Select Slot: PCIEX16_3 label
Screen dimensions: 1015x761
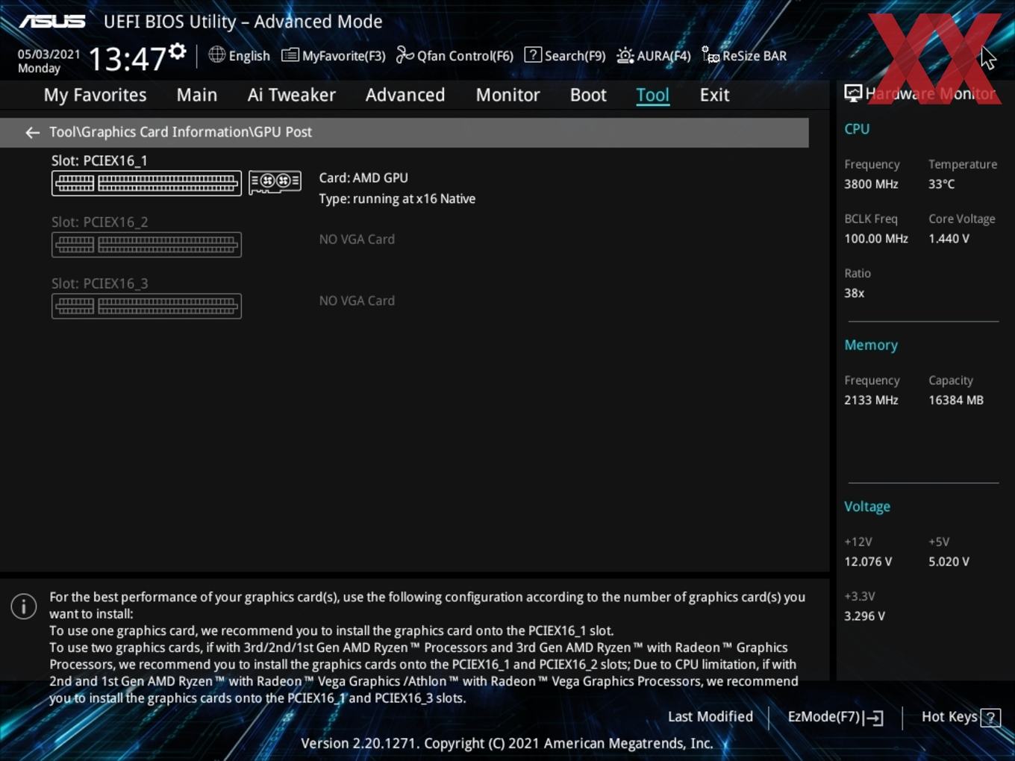coord(99,284)
